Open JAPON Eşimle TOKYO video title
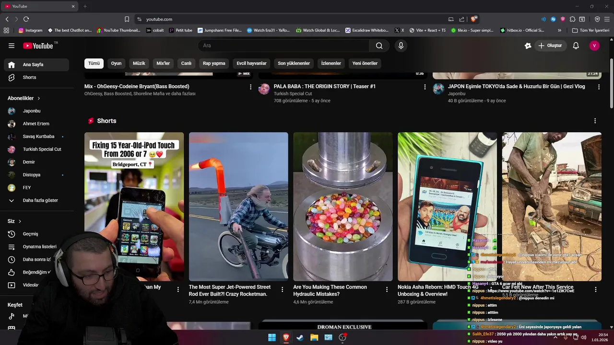 (517, 87)
